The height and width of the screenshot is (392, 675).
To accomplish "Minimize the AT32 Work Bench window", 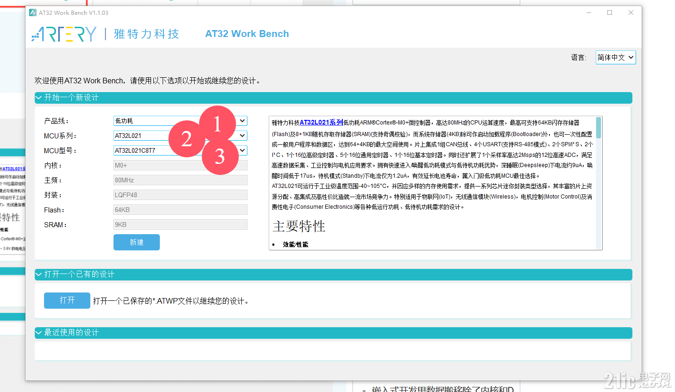I will click(589, 12).
